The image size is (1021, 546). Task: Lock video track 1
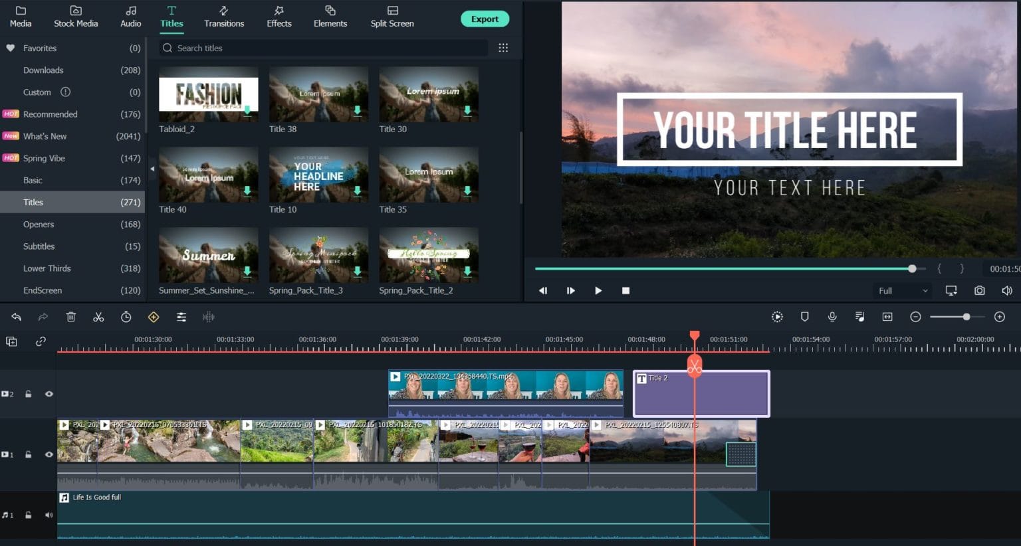[28, 454]
